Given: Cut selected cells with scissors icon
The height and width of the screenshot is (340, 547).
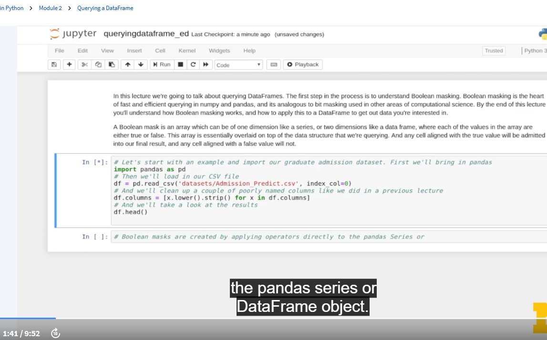Looking at the screenshot, I should point(84,64).
